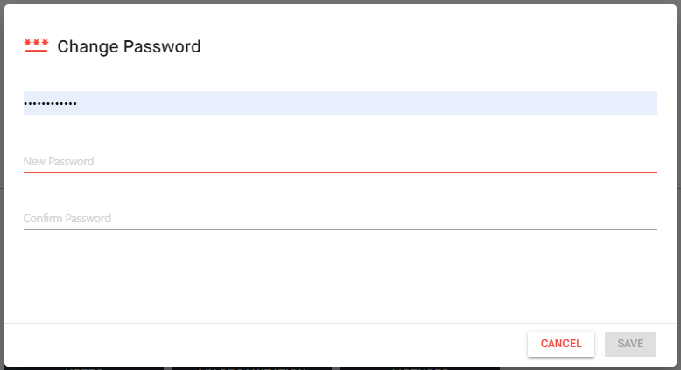681x370 pixels.
Task: Click the grey underline below Confirm Password
Action: click(340, 229)
